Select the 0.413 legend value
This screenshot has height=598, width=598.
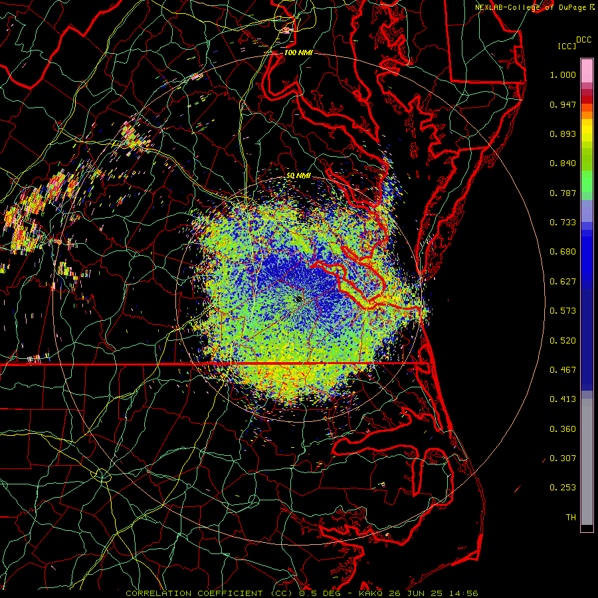(563, 399)
